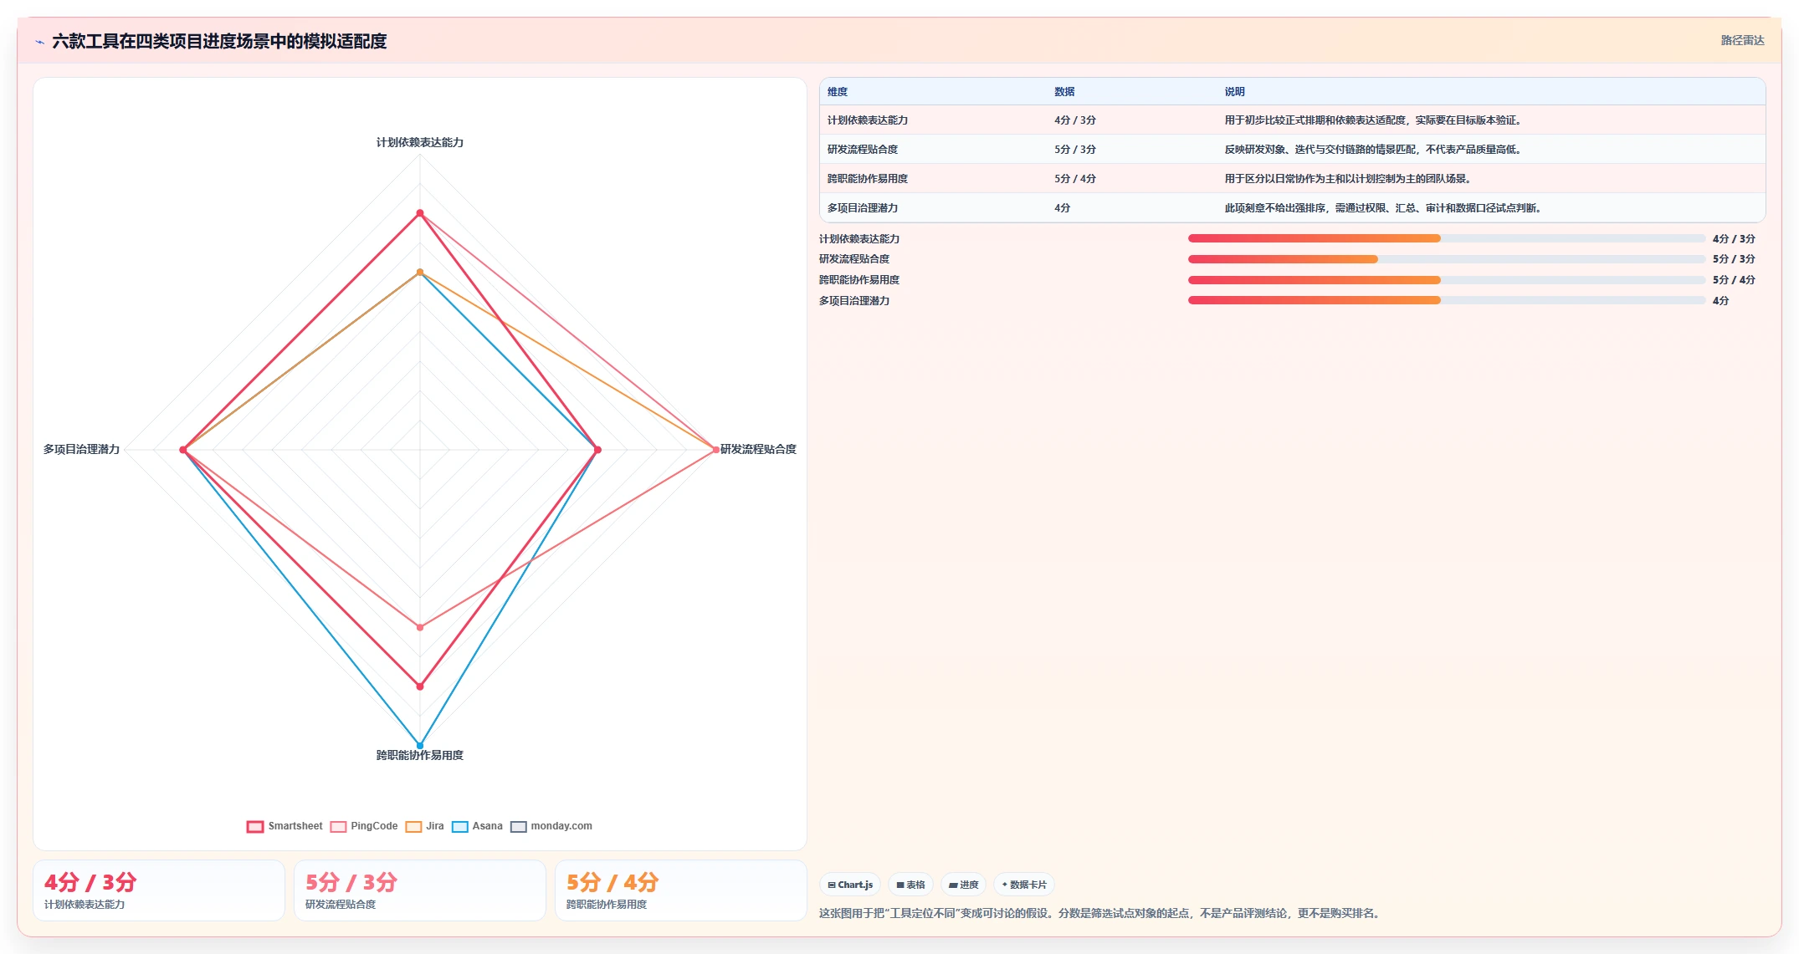1799x954 pixels.
Task: Click the dashboard title 六款工具在四类项目进度场景
Action: click(x=219, y=41)
